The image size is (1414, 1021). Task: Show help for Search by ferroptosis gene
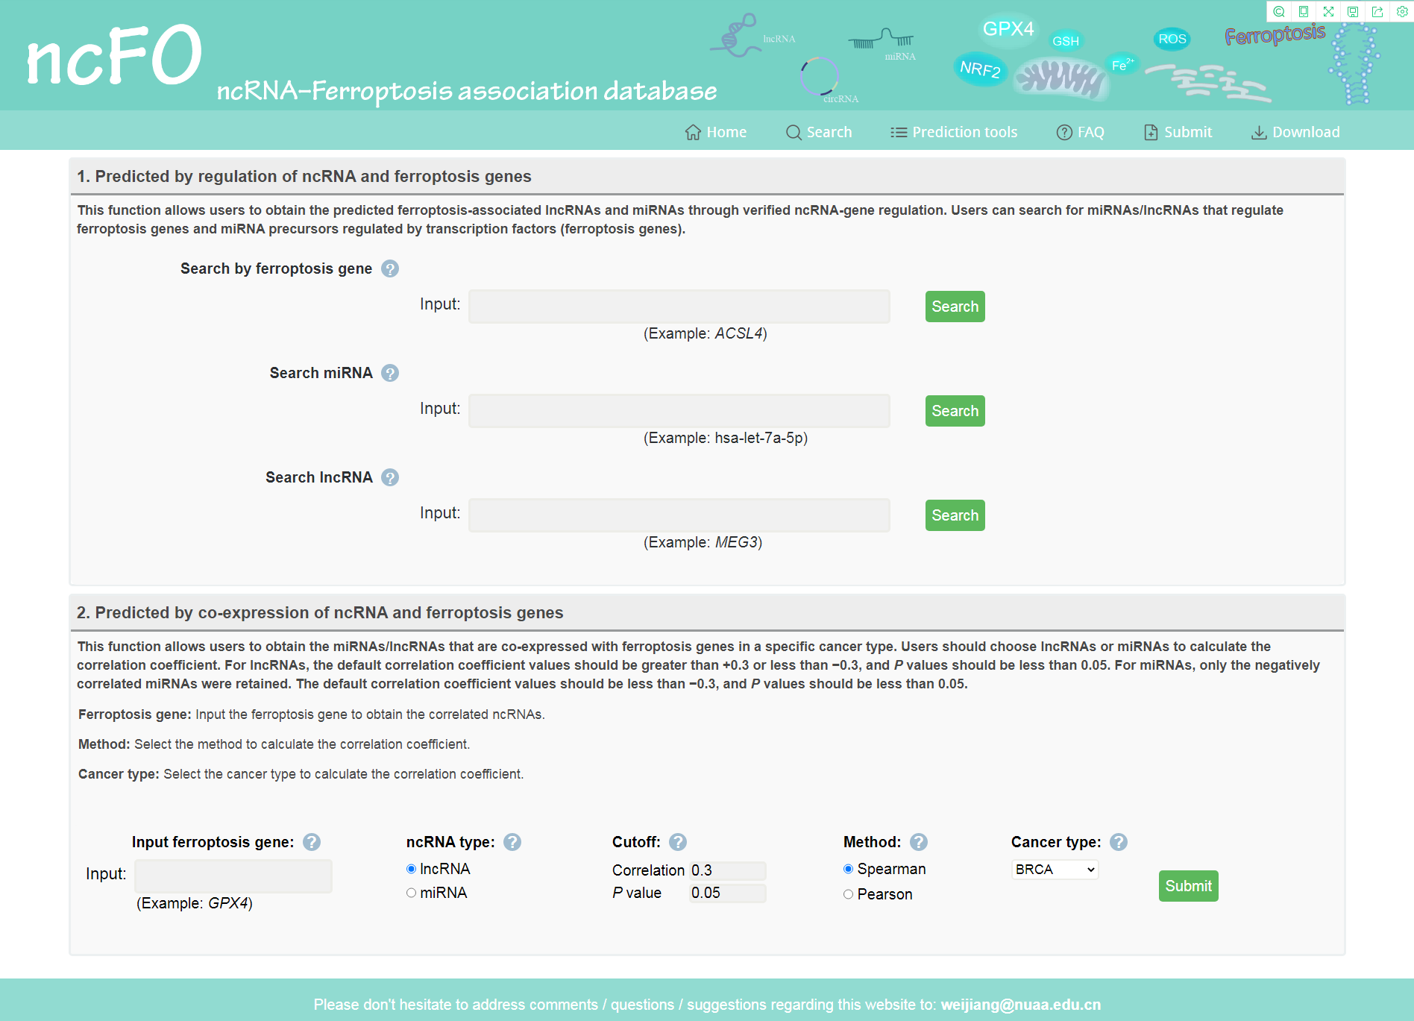click(x=390, y=268)
